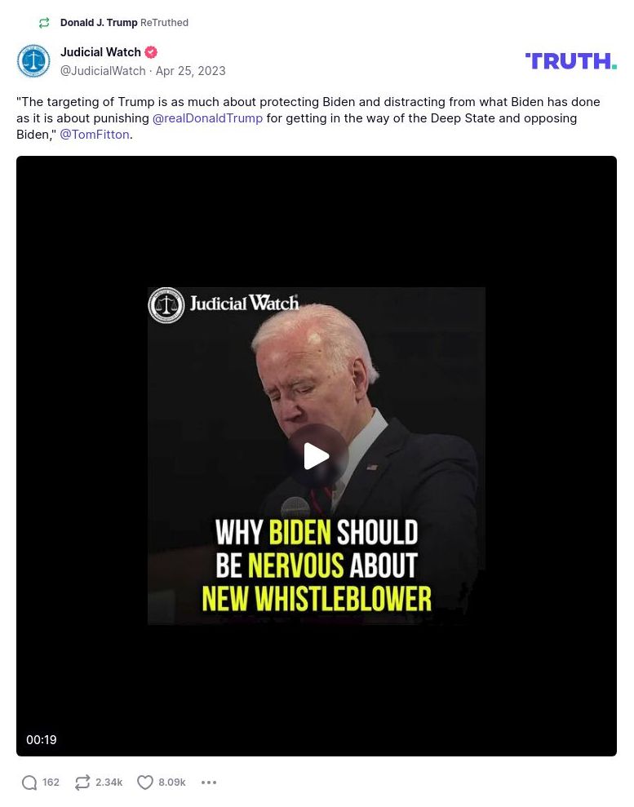
Task: Click the 00:19 video duration label
Action: (x=41, y=739)
